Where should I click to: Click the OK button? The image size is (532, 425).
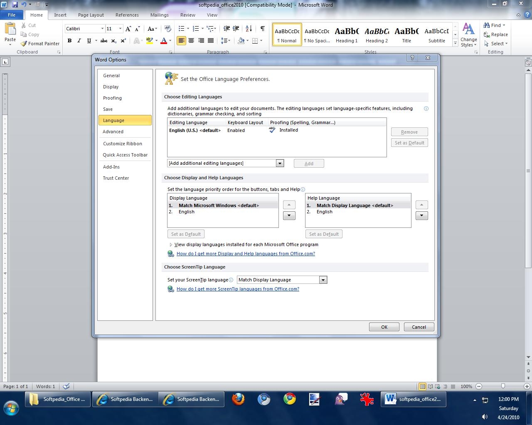384,327
